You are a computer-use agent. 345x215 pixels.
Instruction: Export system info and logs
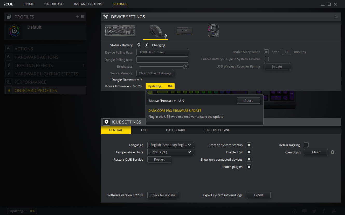point(259,195)
